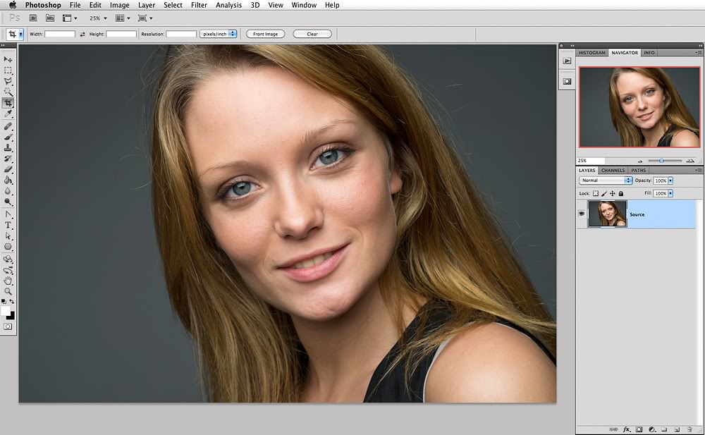Expand the 25% zoom level dropdown
705x435 pixels.
click(98, 18)
